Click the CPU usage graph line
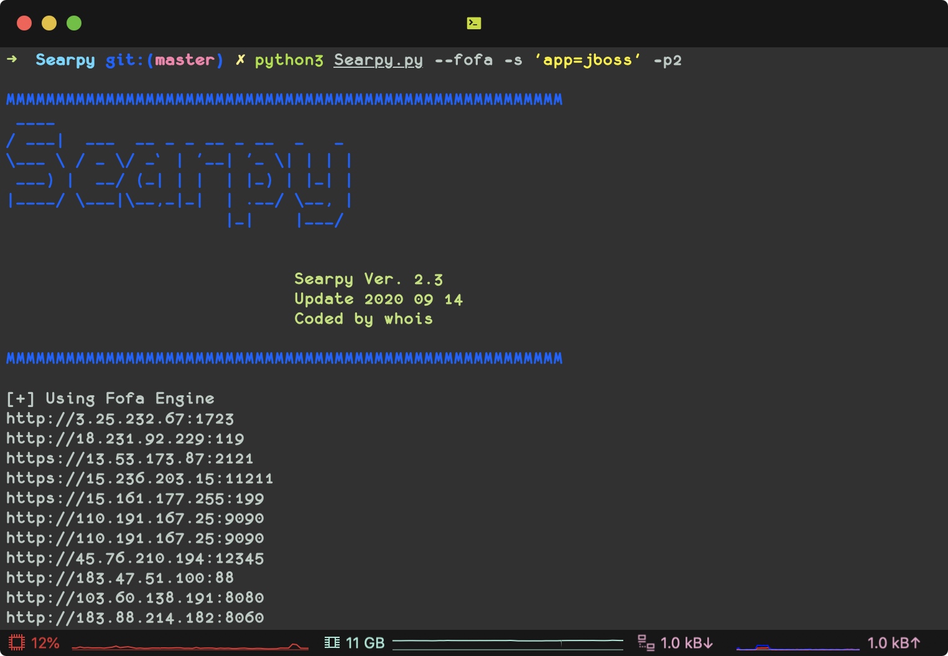948x656 pixels. [190, 647]
